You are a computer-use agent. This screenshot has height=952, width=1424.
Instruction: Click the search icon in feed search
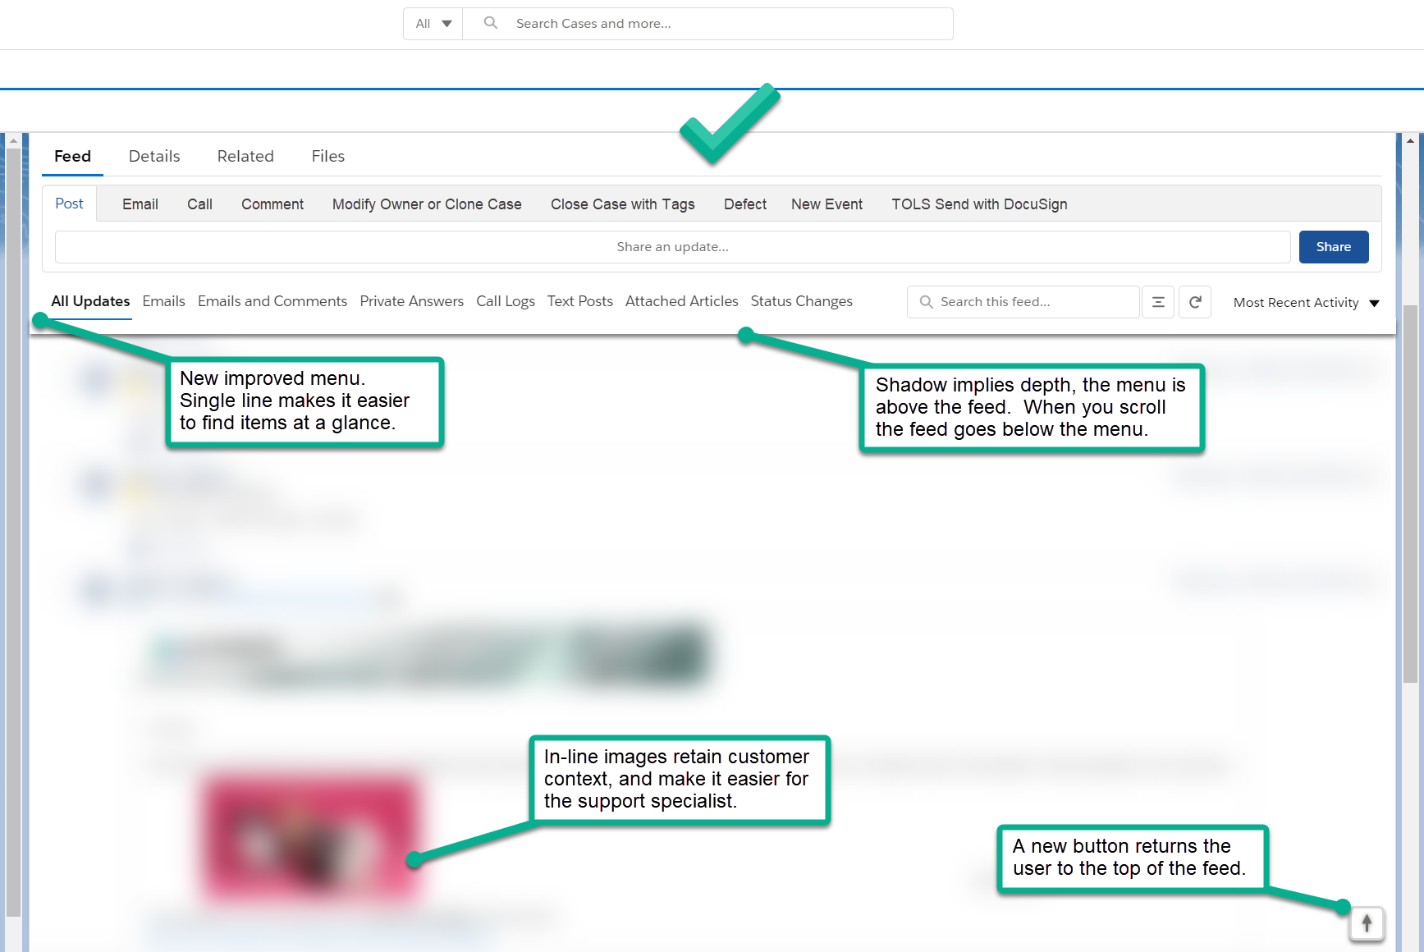926,302
